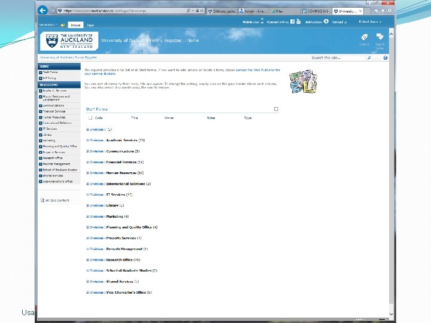Expand Division Planning and Quality Office group
The height and width of the screenshot is (323, 431).
(x=87, y=227)
